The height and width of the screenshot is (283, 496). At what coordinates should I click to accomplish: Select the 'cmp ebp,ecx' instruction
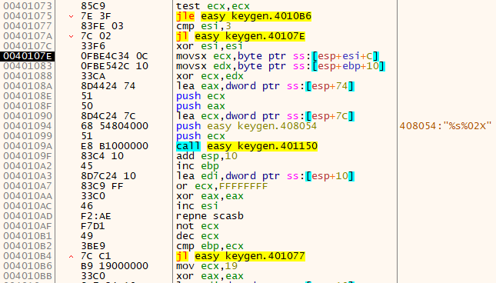(210, 246)
